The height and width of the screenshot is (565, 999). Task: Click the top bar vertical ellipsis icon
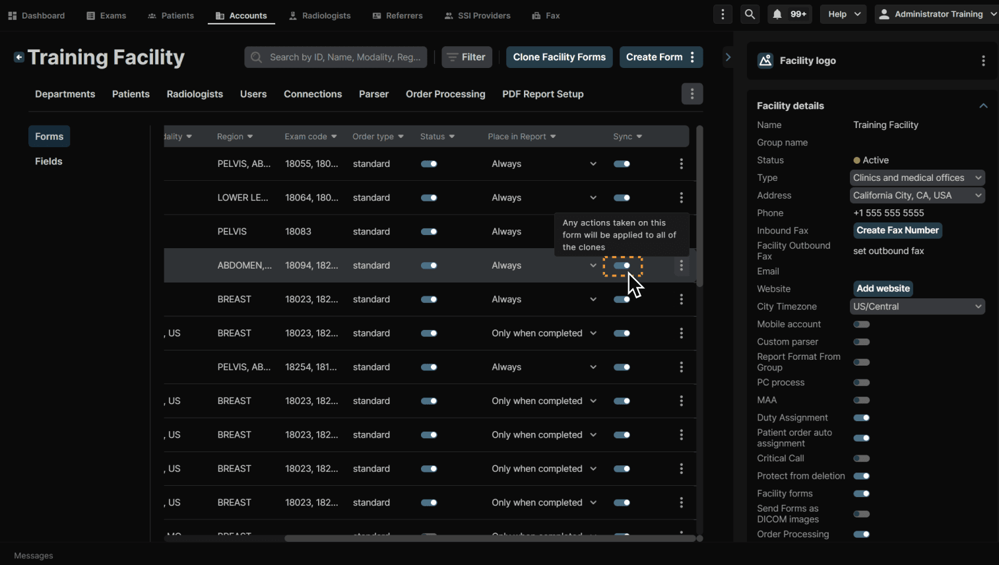(723, 15)
